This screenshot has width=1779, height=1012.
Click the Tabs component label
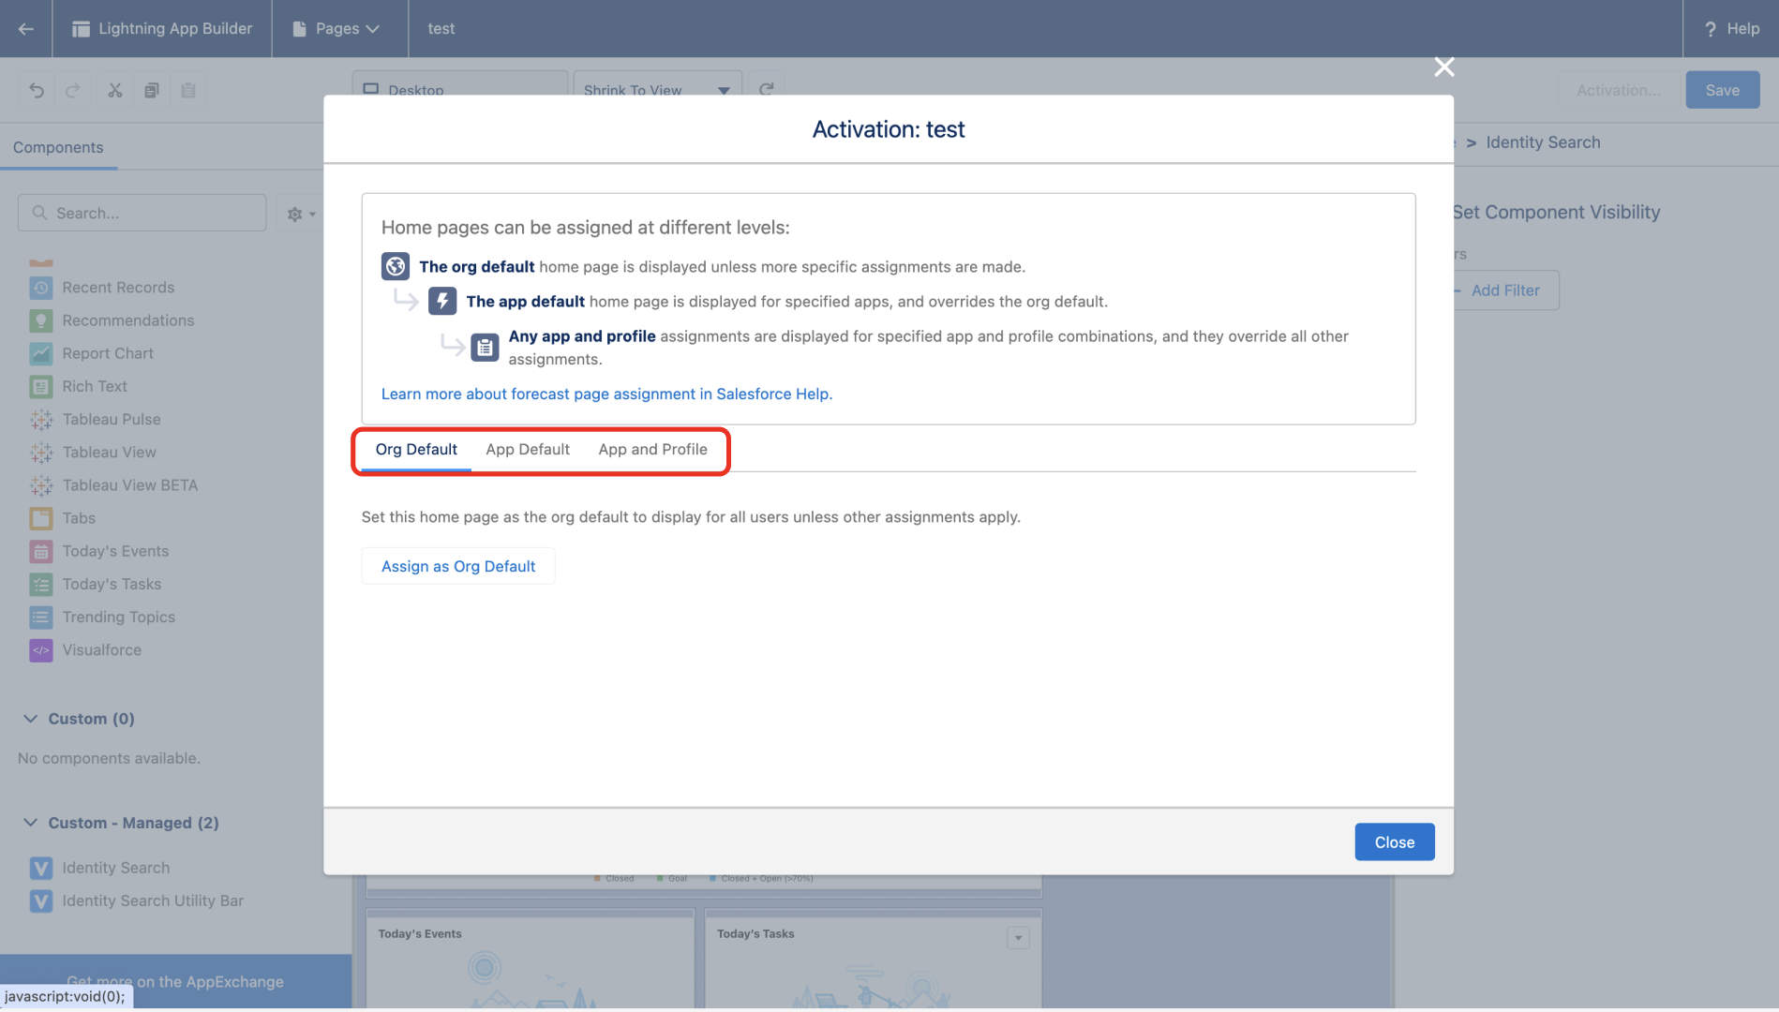click(79, 518)
